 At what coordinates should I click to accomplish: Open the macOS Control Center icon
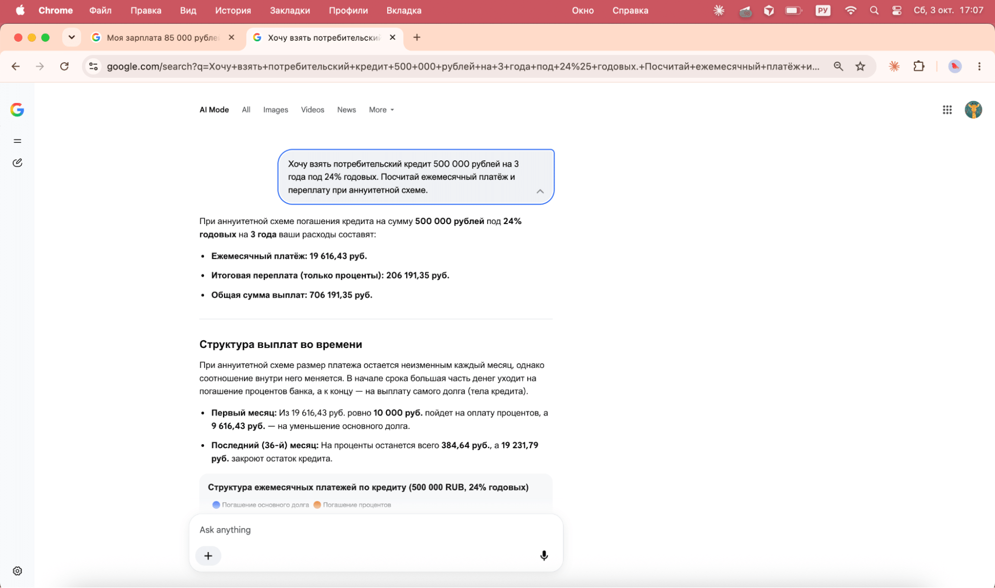pos(896,10)
